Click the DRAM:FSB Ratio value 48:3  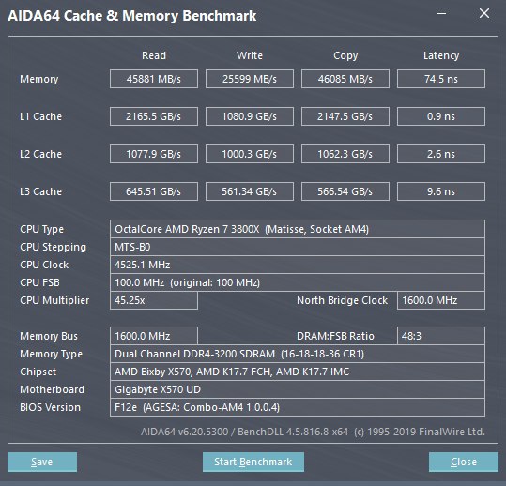(x=441, y=336)
